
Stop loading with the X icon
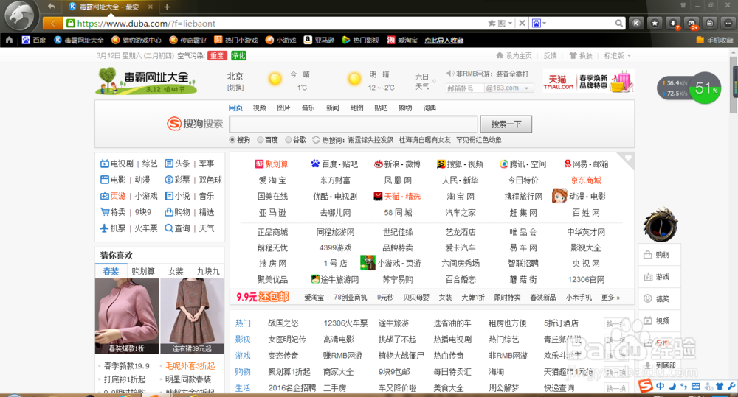pyautogui.click(x=522, y=23)
